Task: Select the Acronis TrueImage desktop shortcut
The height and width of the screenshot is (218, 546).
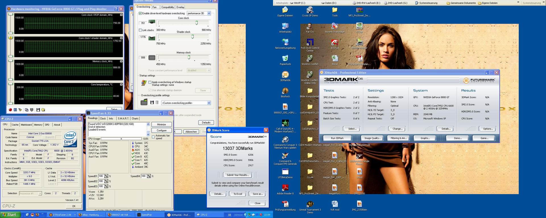Action: pos(335,28)
